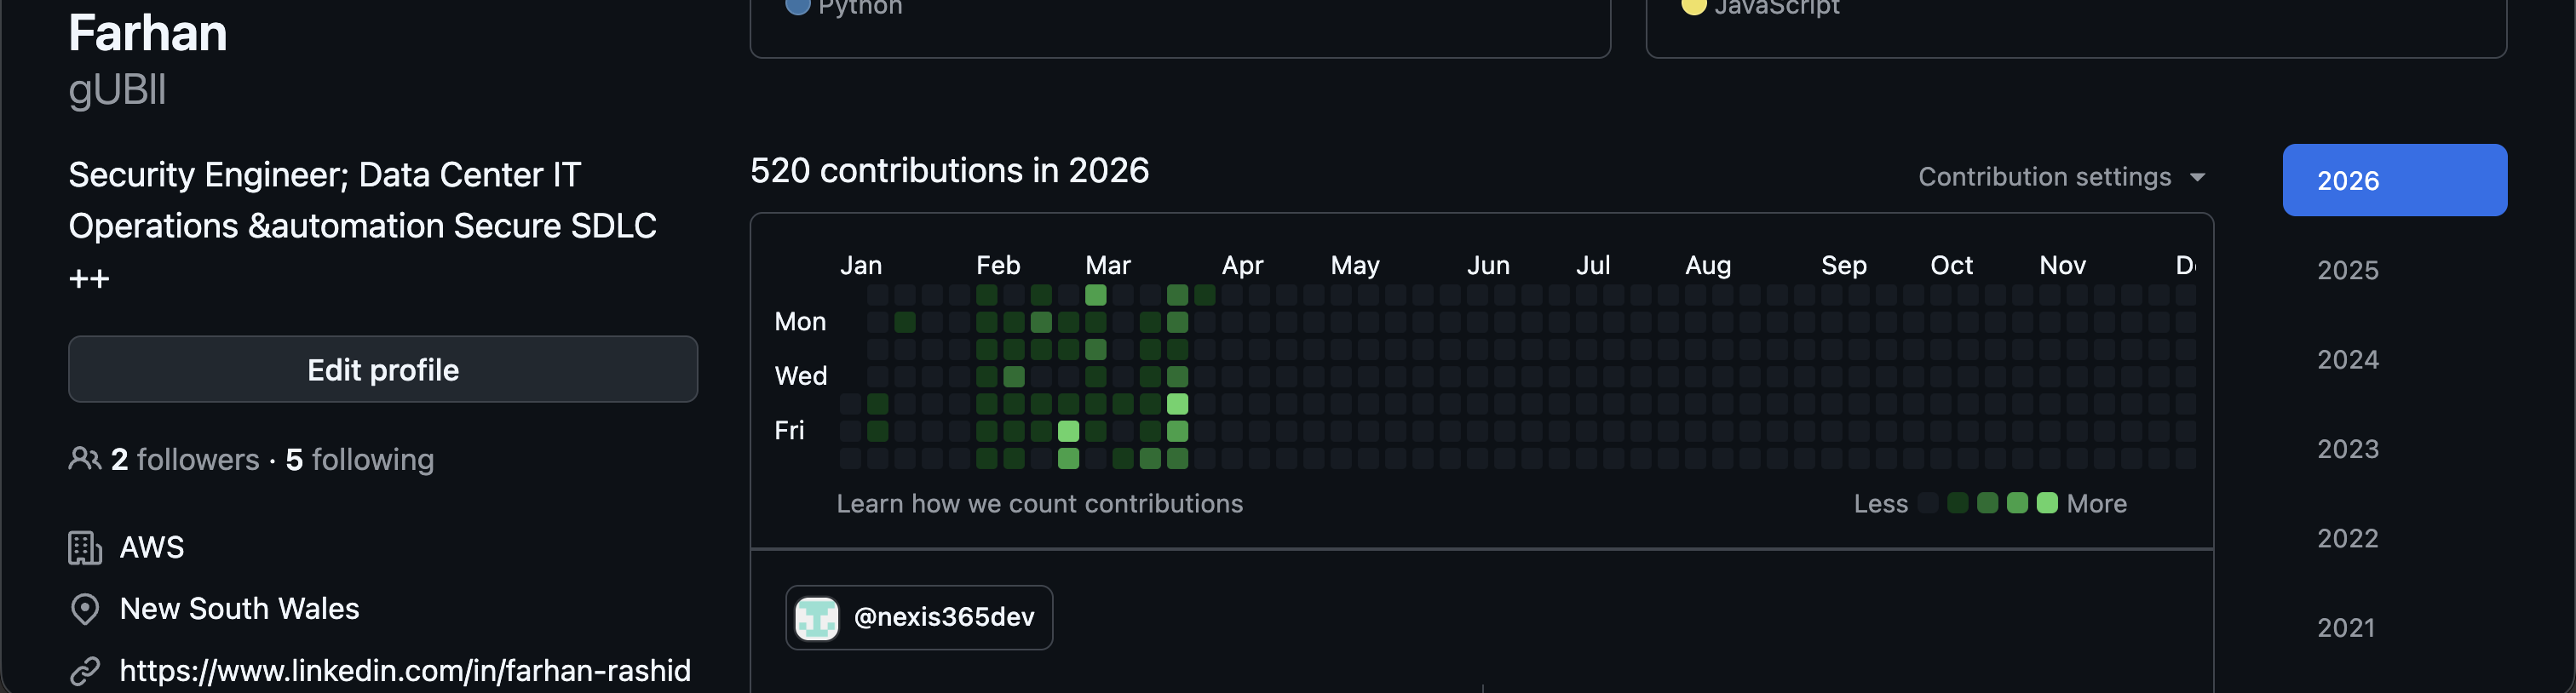Click the @nexis365dev organization avatar
This screenshot has height=693, width=2576.
818,618
